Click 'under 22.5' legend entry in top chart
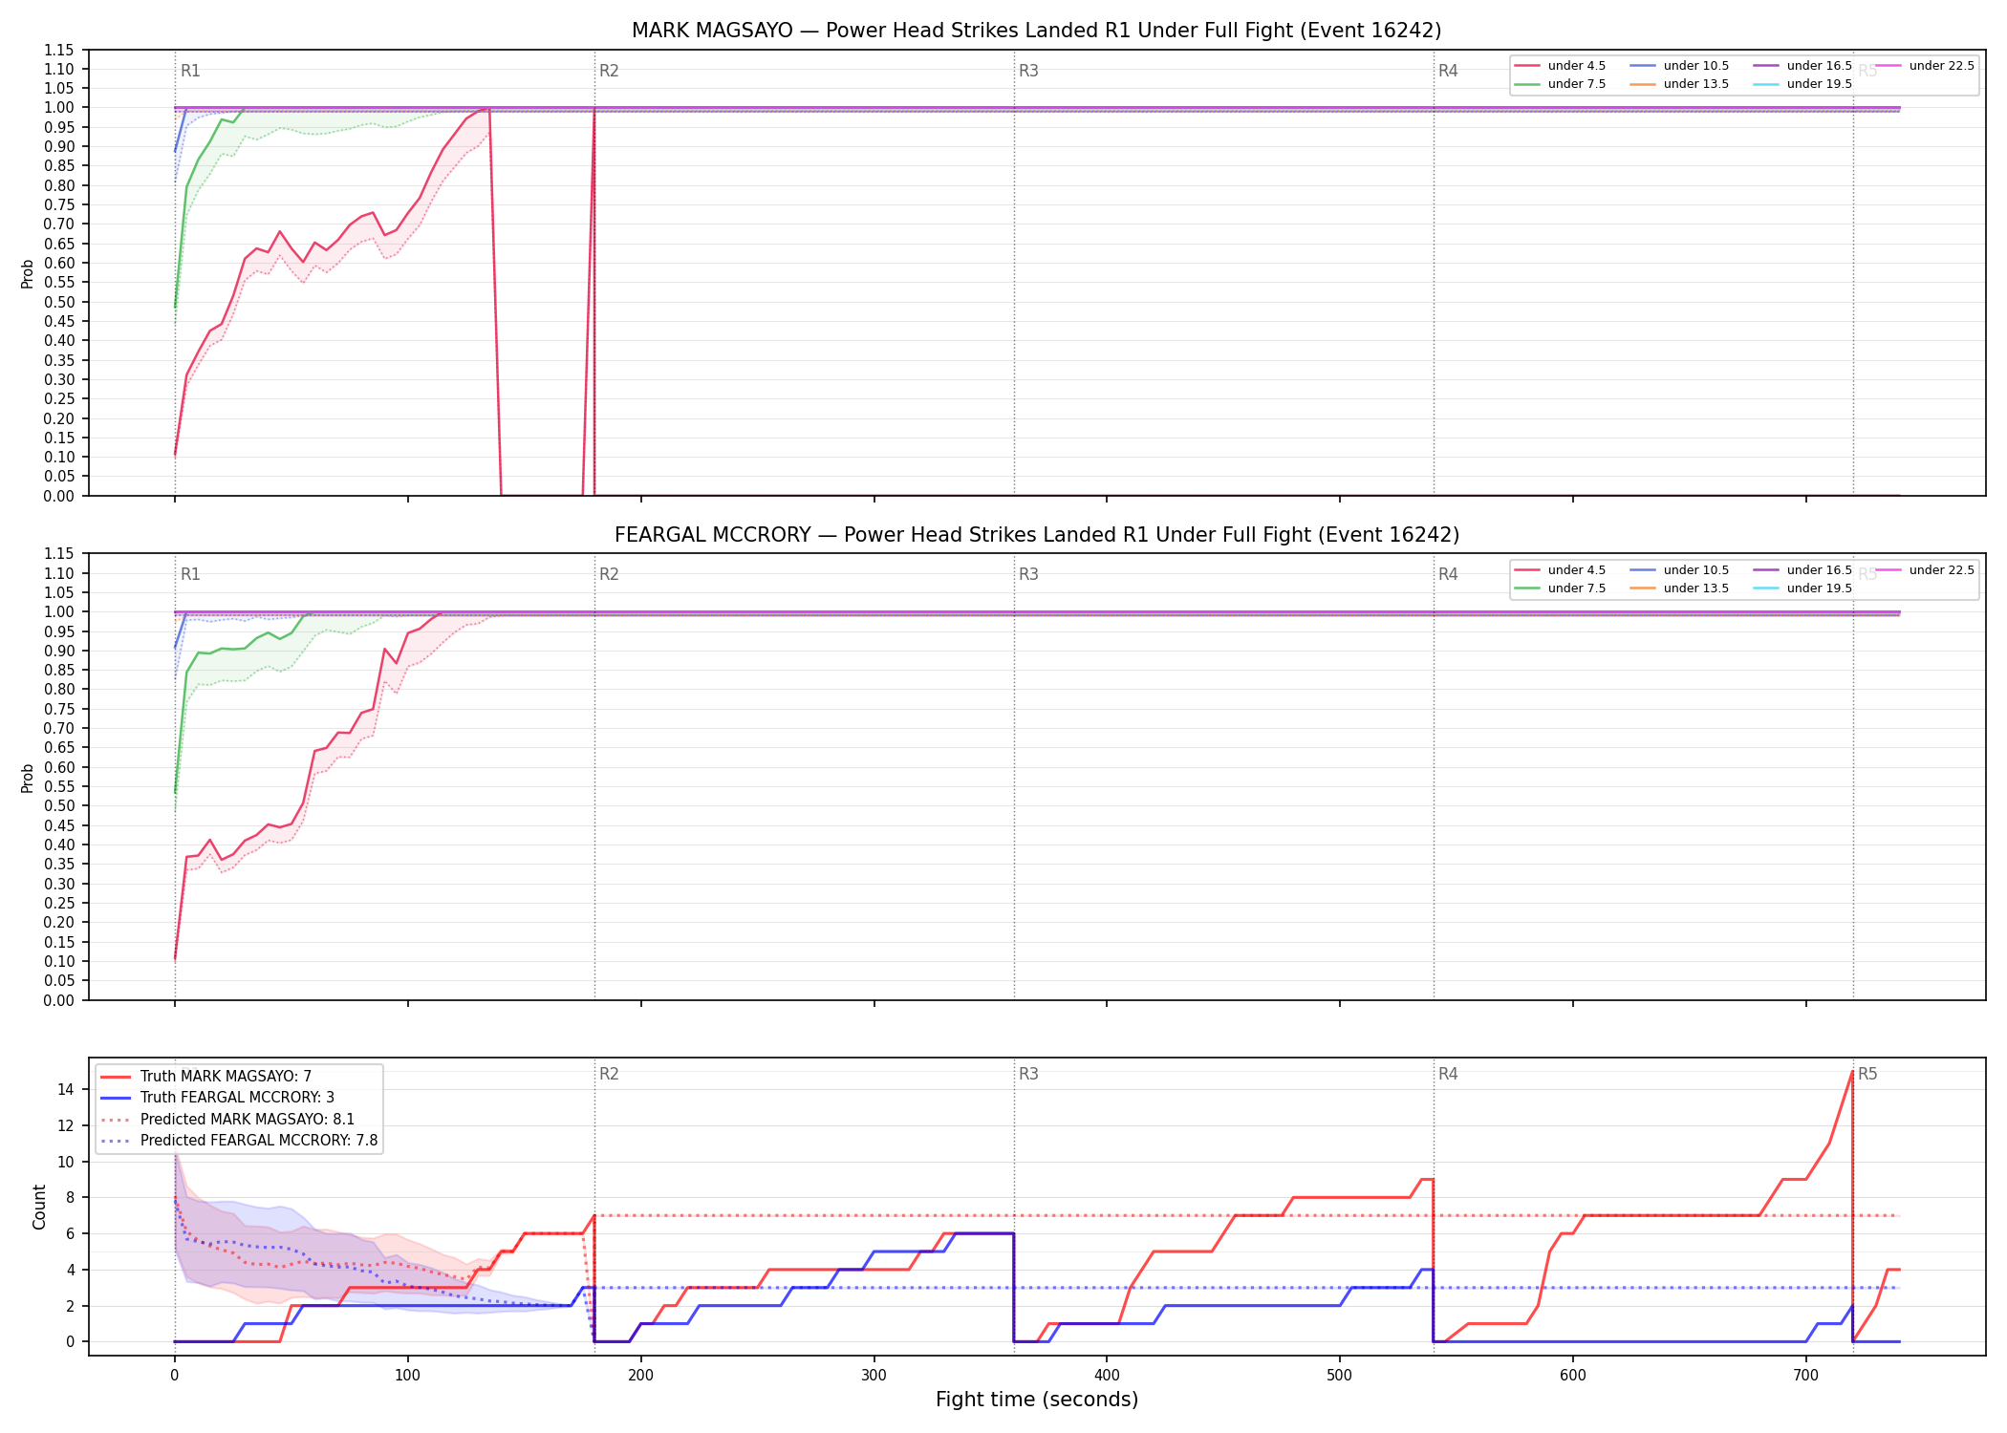2007x1433 pixels. (1925, 66)
